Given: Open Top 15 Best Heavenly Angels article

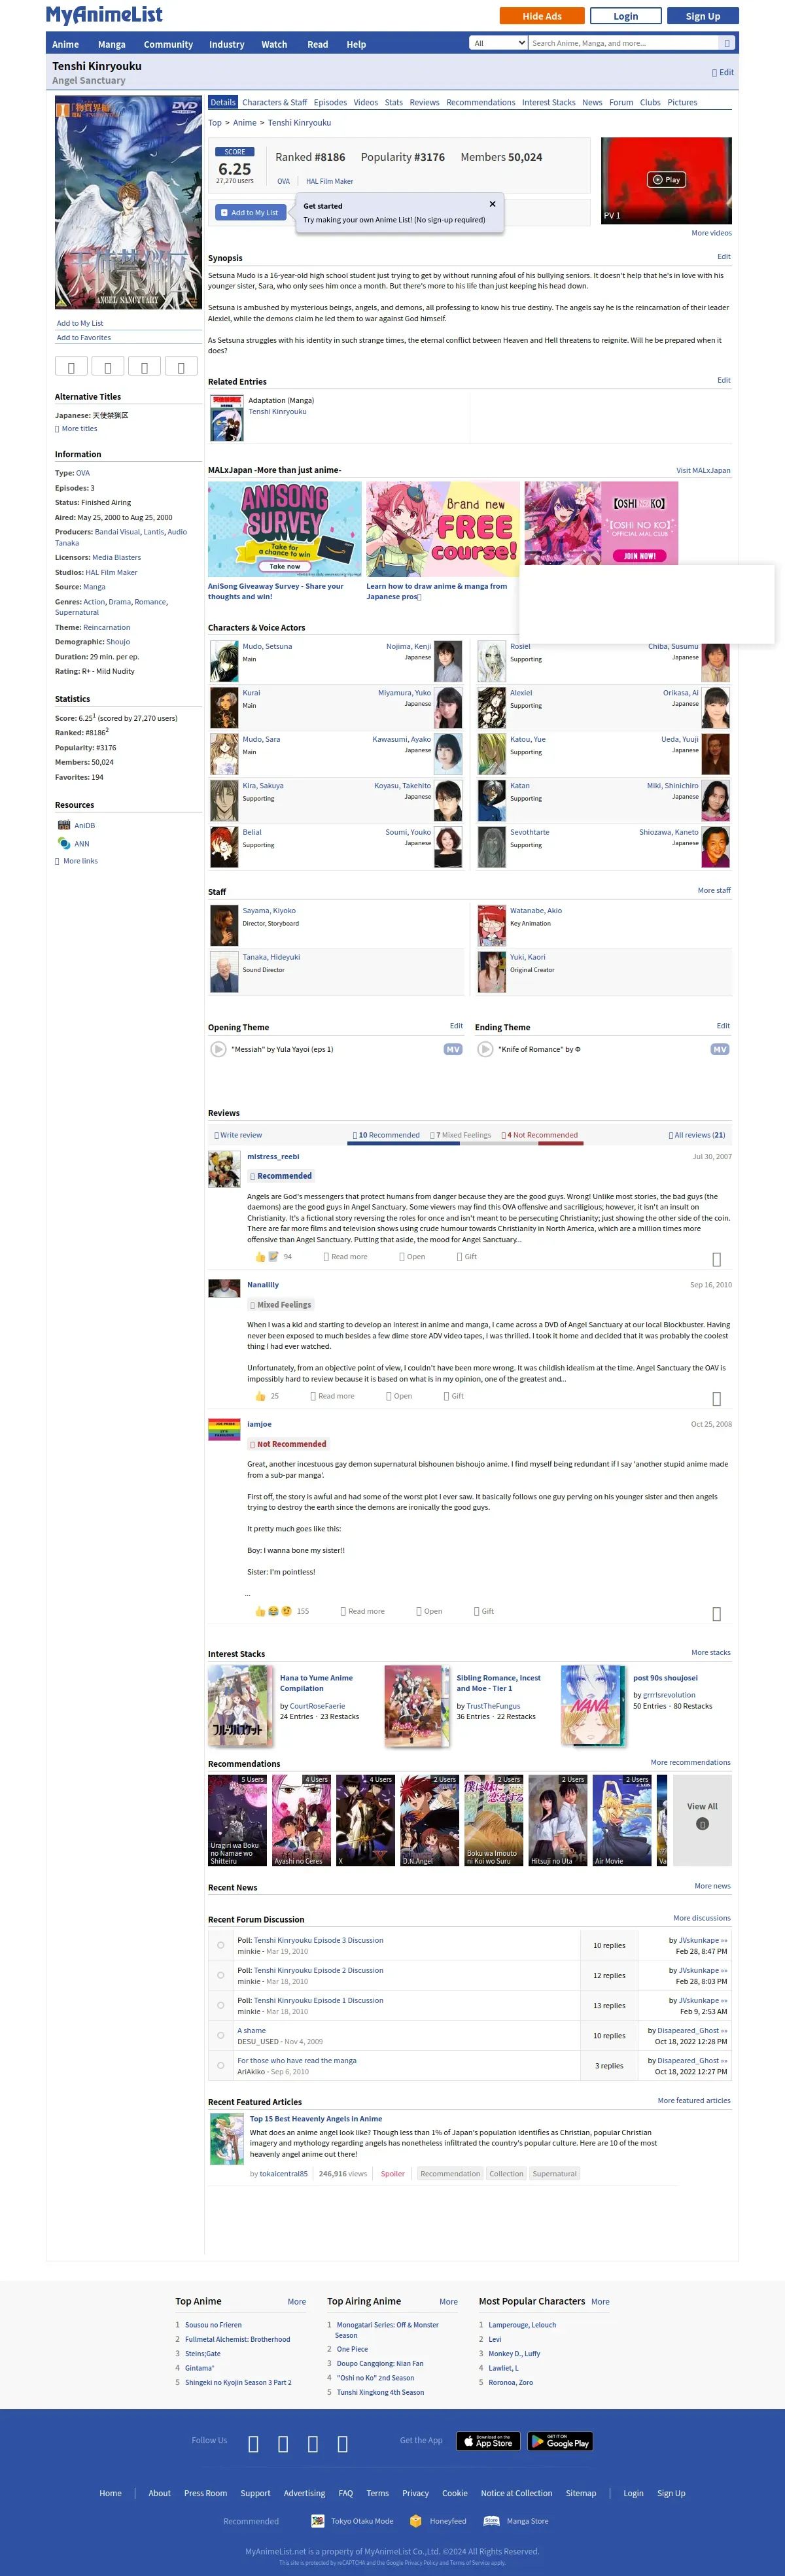Looking at the screenshot, I should point(316,2119).
